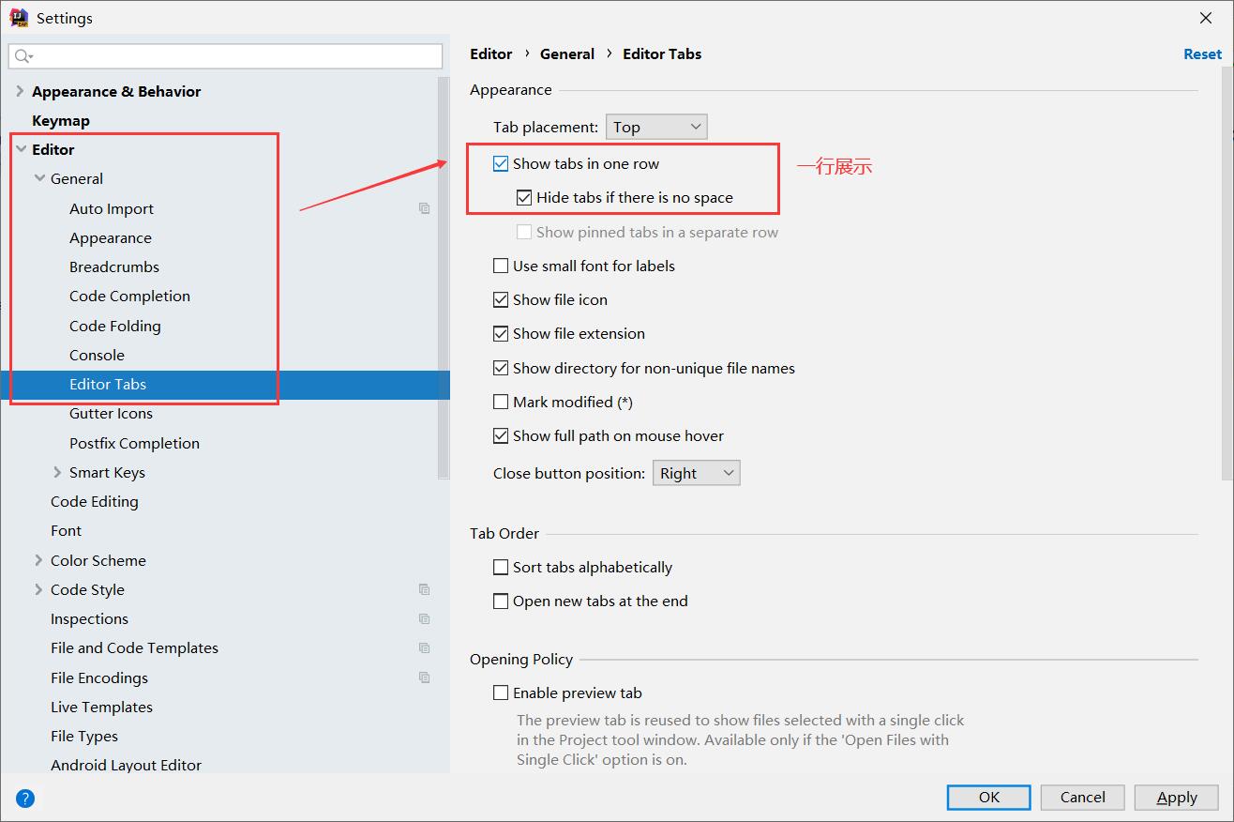1234x822 pixels.
Task: Expand Appearance & Behavior section arrow
Action: coord(20,91)
